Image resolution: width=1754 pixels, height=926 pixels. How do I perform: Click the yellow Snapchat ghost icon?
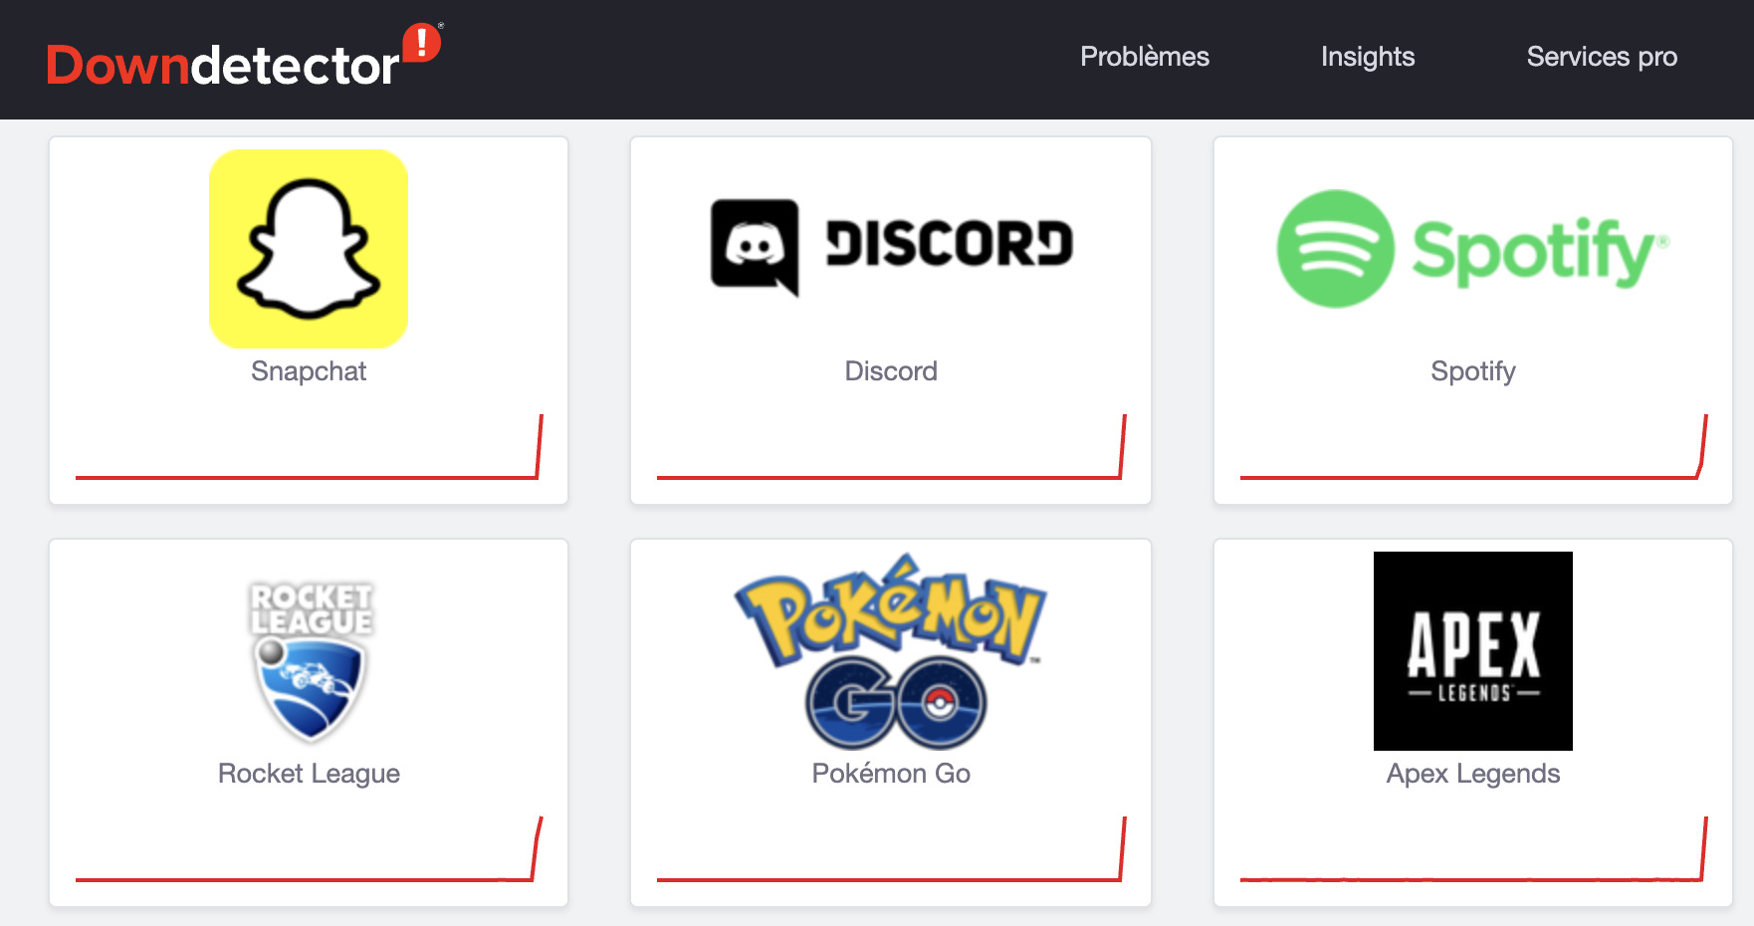point(309,249)
